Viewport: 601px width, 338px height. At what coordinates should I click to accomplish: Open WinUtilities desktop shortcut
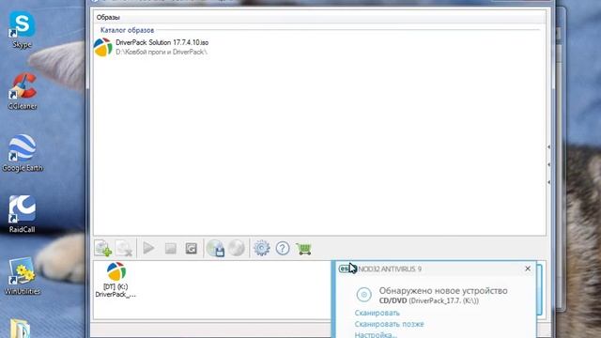pyautogui.click(x=23, y=276)
